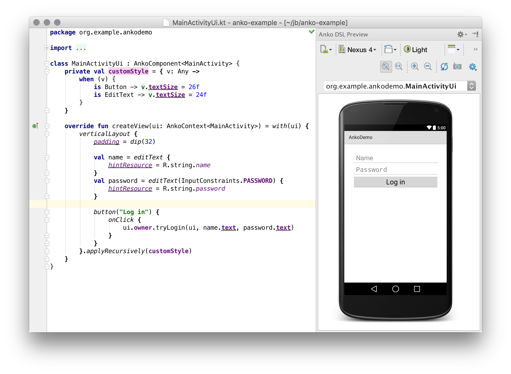Collapse the createView function fold marker
Image resolution: width=511 pixels, height=374 pixels.
pyautogui.click(x=47, y=126)
